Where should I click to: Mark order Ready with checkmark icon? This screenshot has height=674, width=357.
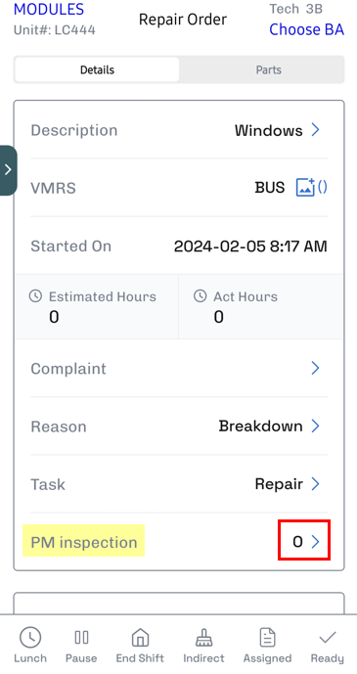328,638
